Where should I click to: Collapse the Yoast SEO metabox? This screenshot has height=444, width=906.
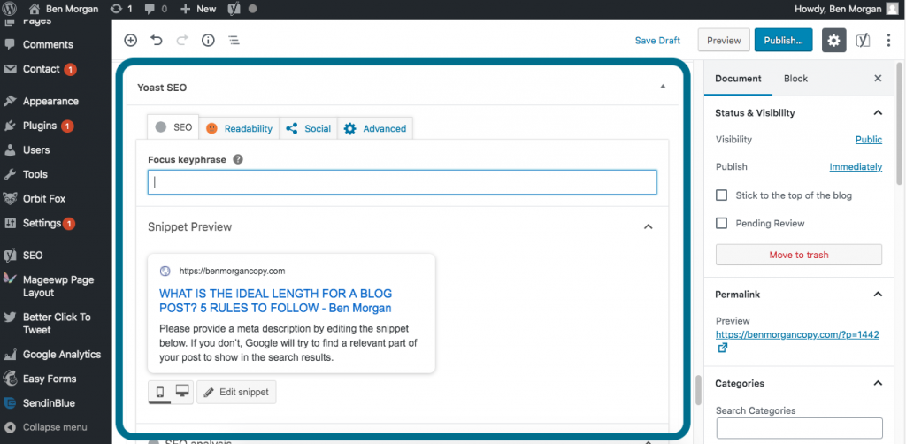[663, 88]
